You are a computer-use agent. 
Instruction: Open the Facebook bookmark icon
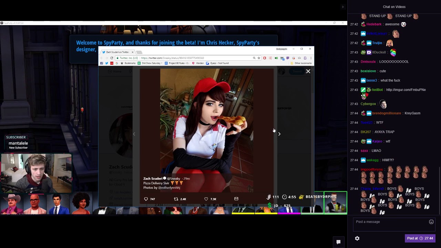(x=101, y=63)
